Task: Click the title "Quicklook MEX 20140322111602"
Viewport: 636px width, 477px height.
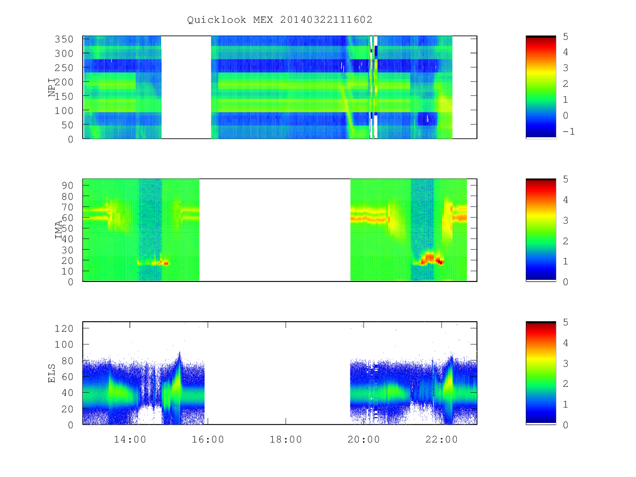Action: pos(280,20)
